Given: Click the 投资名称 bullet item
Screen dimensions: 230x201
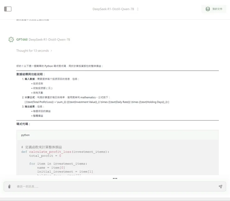Looking at the screenshot, I should (38, 83).
